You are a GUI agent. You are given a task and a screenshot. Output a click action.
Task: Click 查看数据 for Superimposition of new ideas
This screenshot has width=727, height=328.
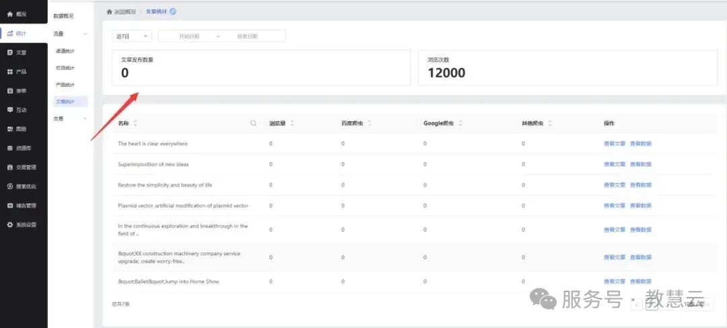click(640, 164)
